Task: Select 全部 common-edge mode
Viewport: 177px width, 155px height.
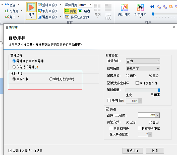Action: click(x=127, y=122)
